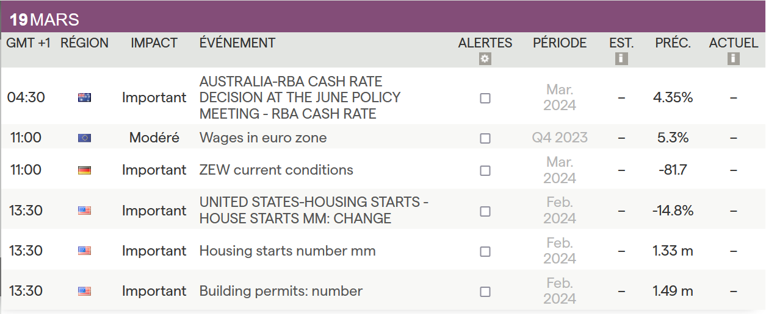Open the alerts settings gear icon
The width and height of the screenshot is (766, 314).
(x=485, y=59)
